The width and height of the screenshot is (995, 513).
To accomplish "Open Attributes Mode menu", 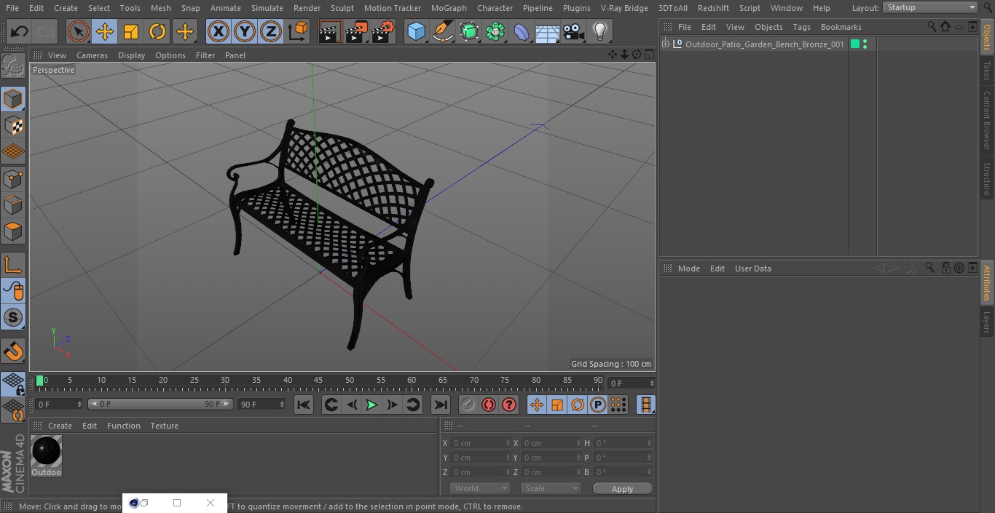I will (x=688, y=269).
